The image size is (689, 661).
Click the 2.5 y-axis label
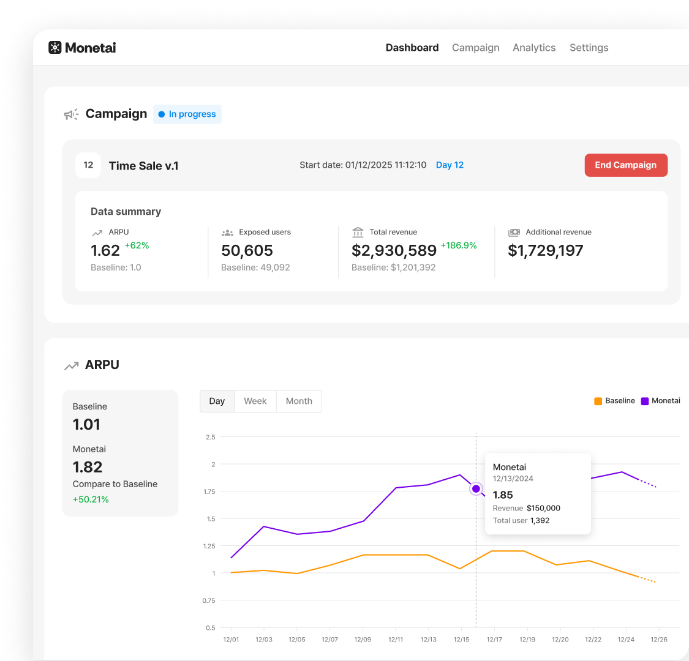coord(211,437)
